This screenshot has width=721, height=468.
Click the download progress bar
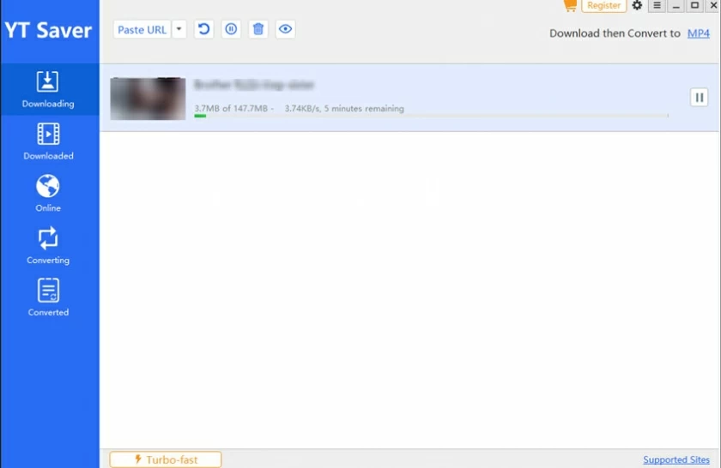coord(431,116)
